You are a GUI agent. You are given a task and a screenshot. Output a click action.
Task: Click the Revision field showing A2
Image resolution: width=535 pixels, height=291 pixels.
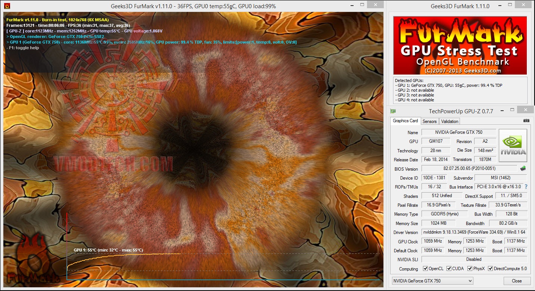(485, 141)
